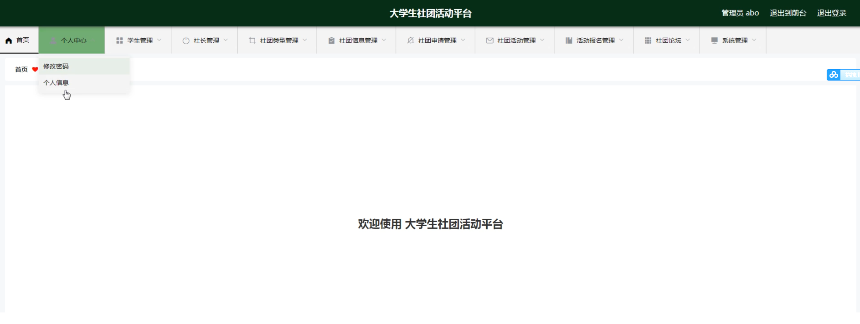Click the grid icon beside 学生管理
The height and width of the screenshot is (324, 860).
(119, 40)
